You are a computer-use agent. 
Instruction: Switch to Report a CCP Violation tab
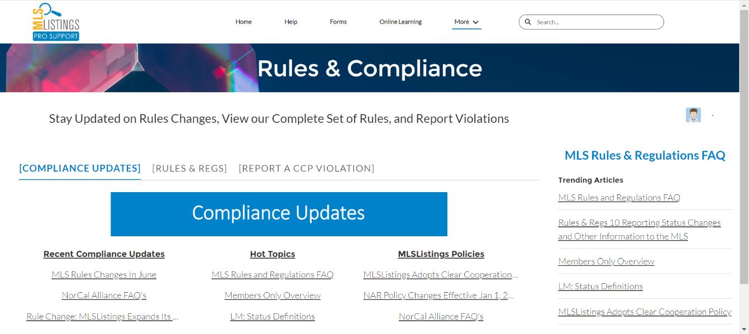[x=307, y=168]
